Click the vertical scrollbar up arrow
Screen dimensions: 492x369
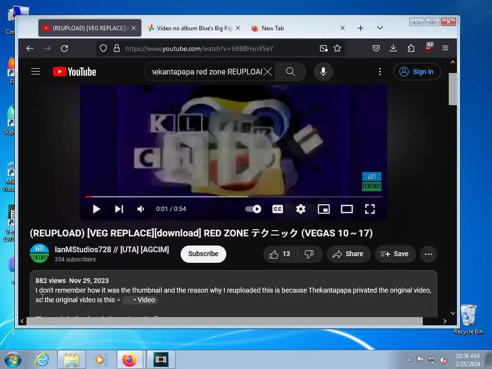453,62
